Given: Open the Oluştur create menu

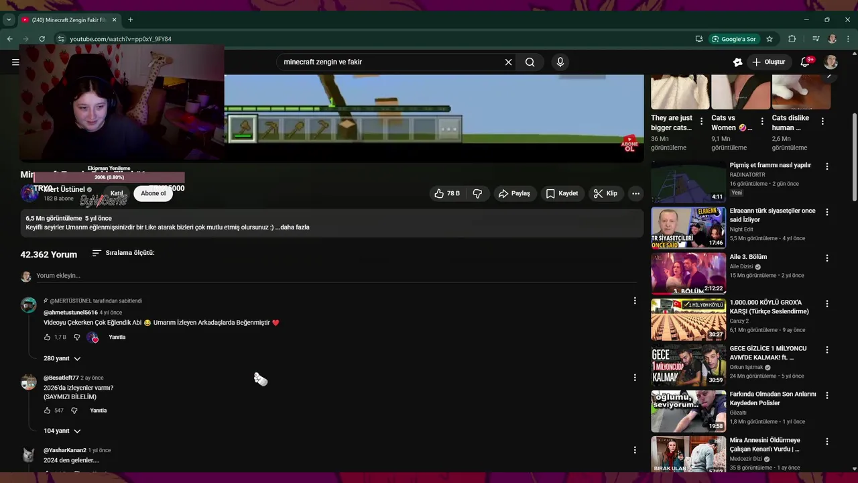Looking at the screenshot, I should point(768,62).
